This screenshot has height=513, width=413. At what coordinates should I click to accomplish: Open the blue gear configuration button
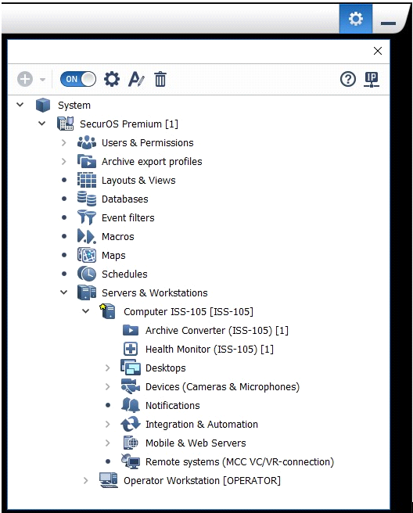click(x=356, y=19)
